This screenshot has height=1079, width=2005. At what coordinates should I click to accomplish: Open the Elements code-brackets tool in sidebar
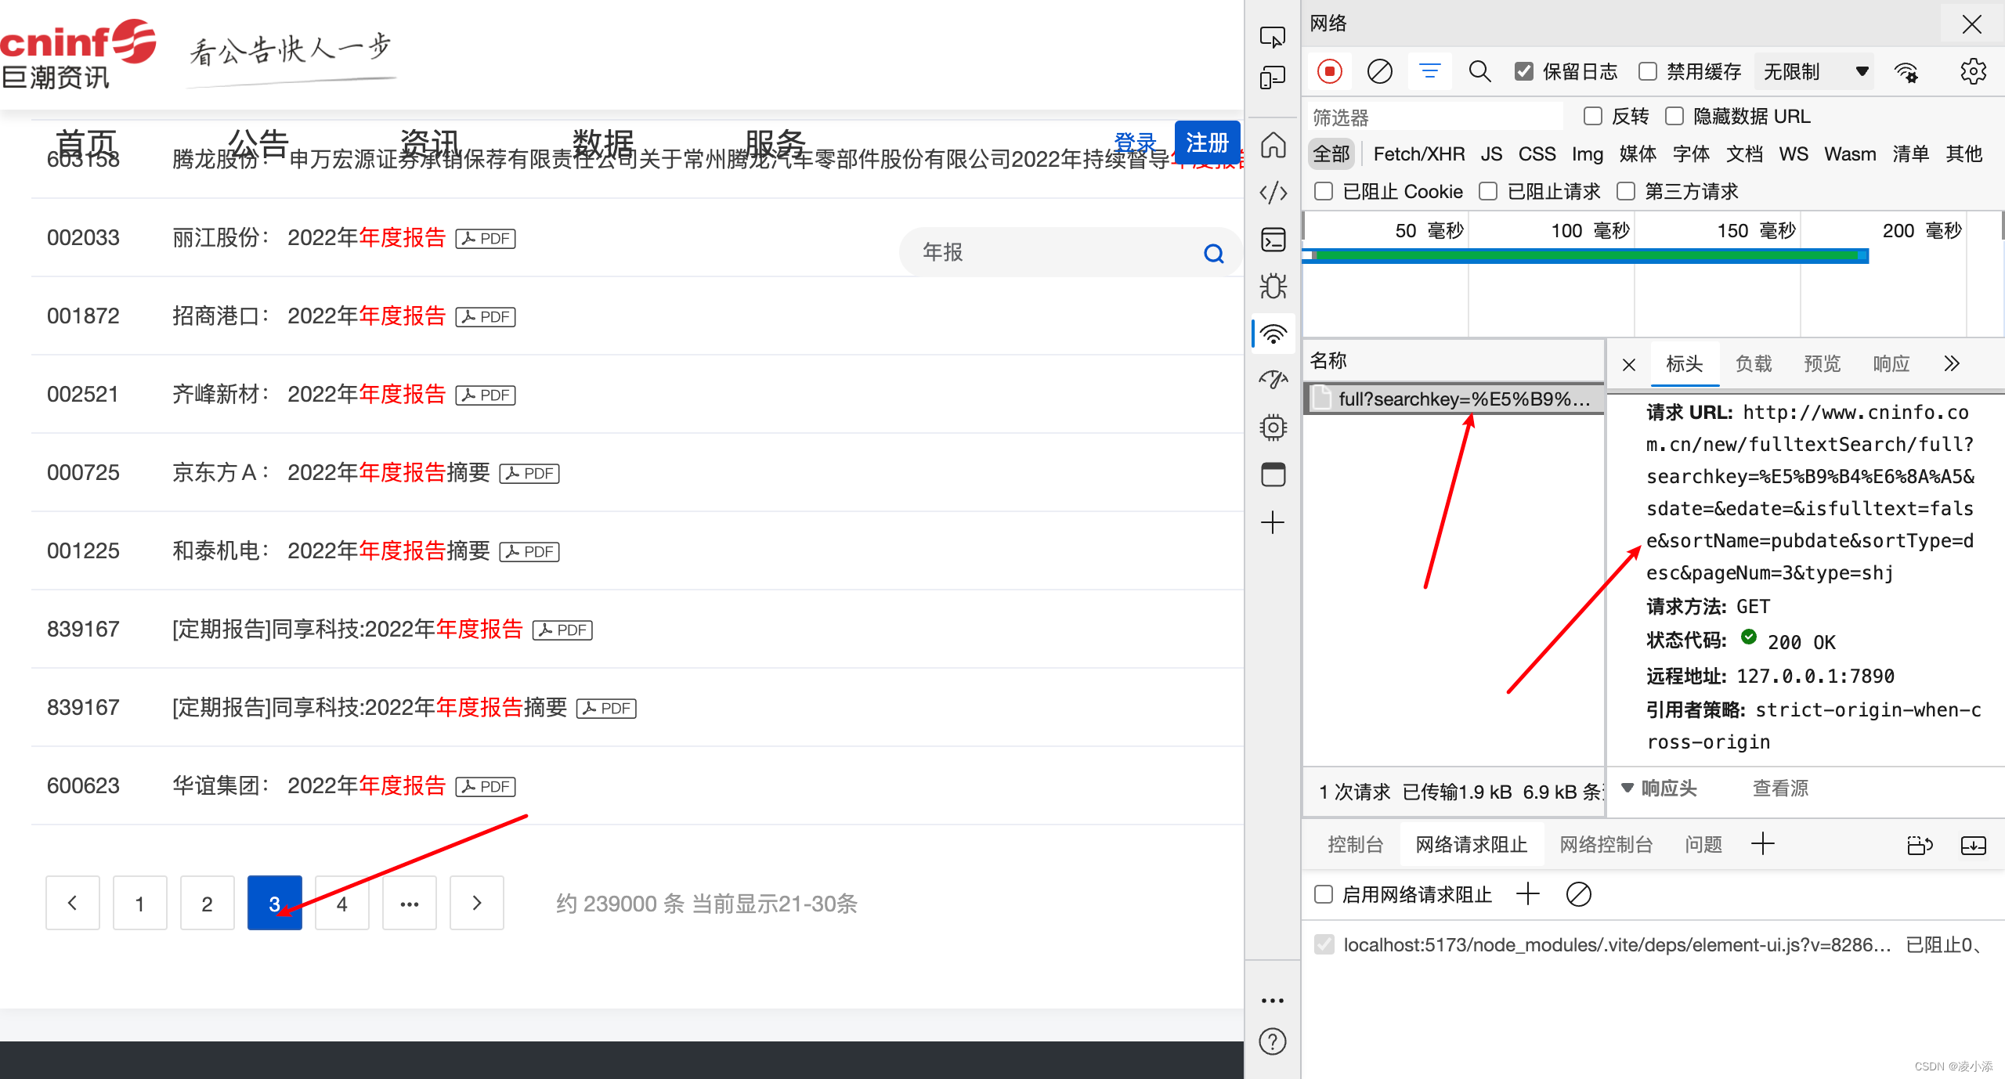point(1273,193)
